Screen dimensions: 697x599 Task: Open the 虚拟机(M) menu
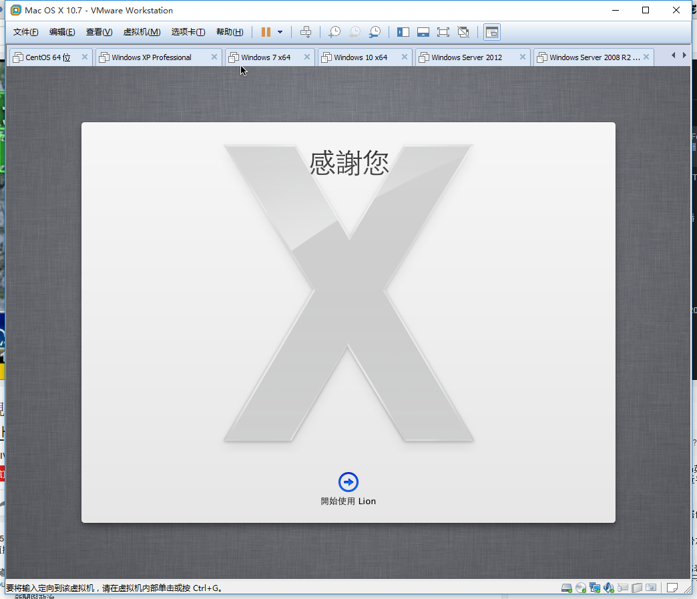point(142,32)
